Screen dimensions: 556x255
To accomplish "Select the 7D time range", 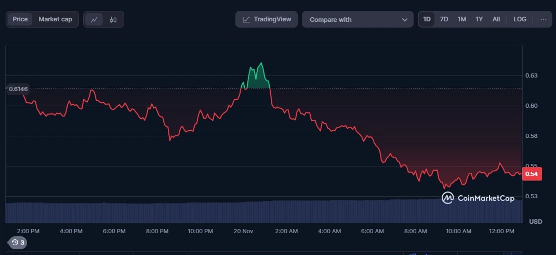I will click(444, 19).
